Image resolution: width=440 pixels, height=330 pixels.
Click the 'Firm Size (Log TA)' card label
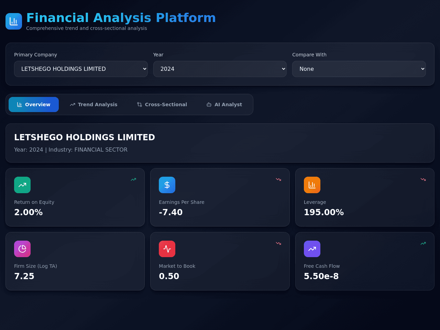36,266
